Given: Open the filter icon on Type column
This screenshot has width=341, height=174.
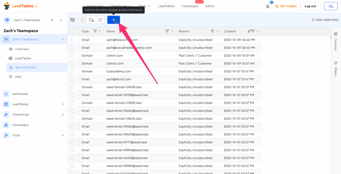Looking at the screenshot, I should tap(95, 31).
